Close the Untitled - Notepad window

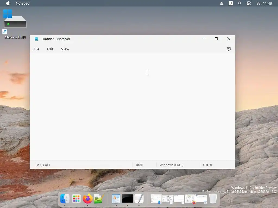(x=229, y=39)
